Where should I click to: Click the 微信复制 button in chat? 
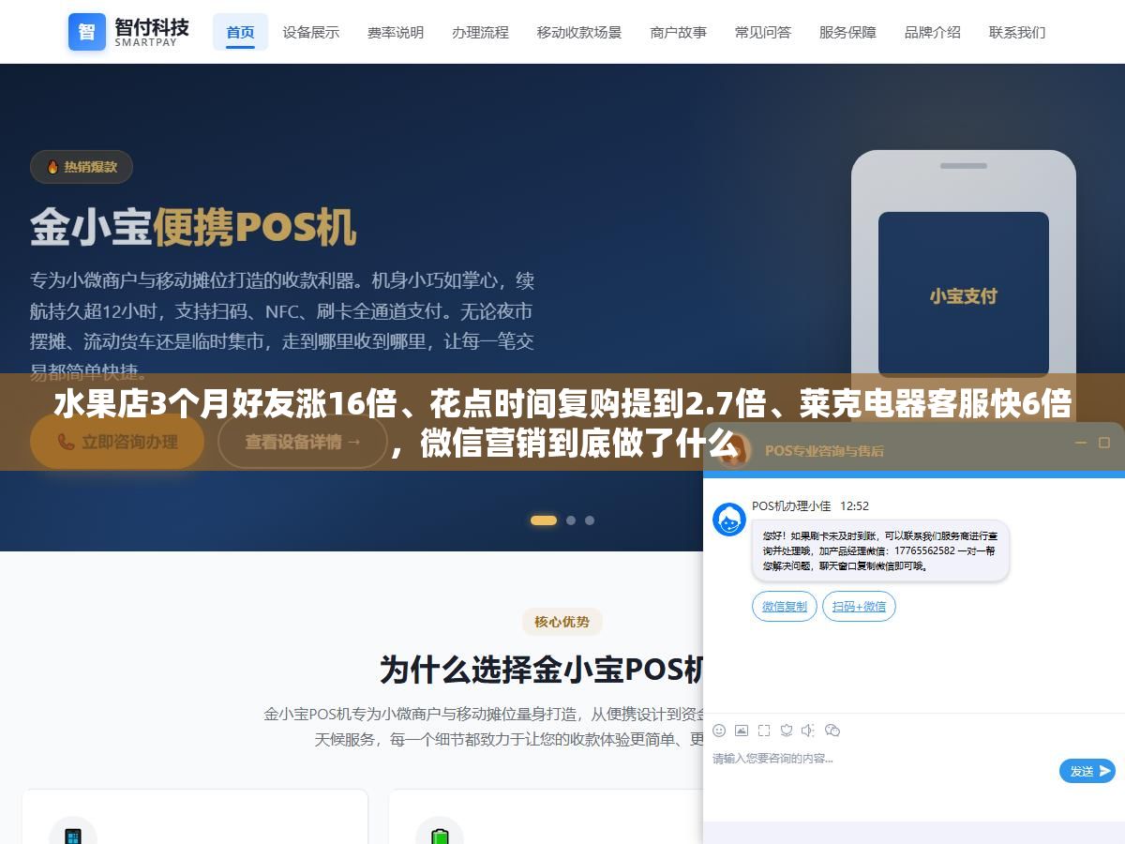[785, 607]
